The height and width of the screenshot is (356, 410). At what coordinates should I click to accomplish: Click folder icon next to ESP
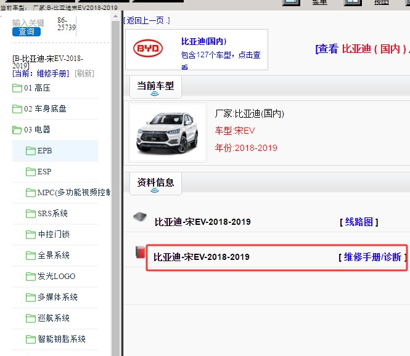click(31, 172)
